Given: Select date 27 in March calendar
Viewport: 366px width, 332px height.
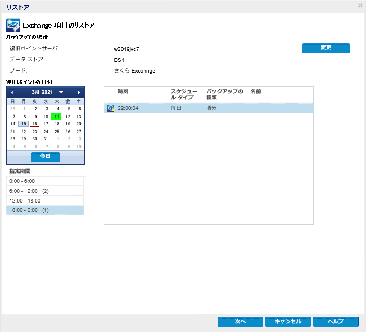Looking at the screenshot, I should coord(79,132).
